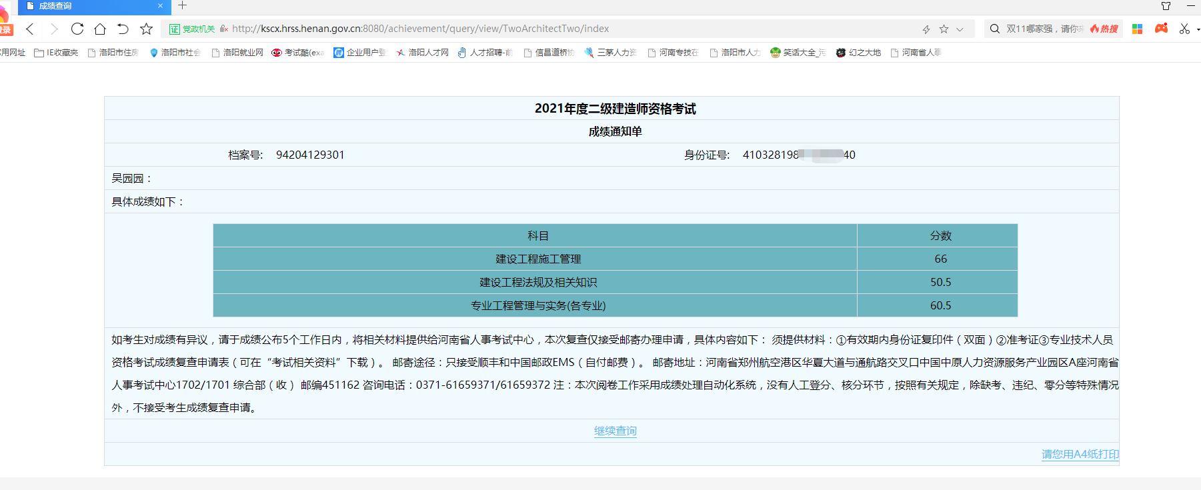The width and height of the screenshot is (1201, 490).
Task: Expand the address bar dropdown chevron
Action: point(960,29)
